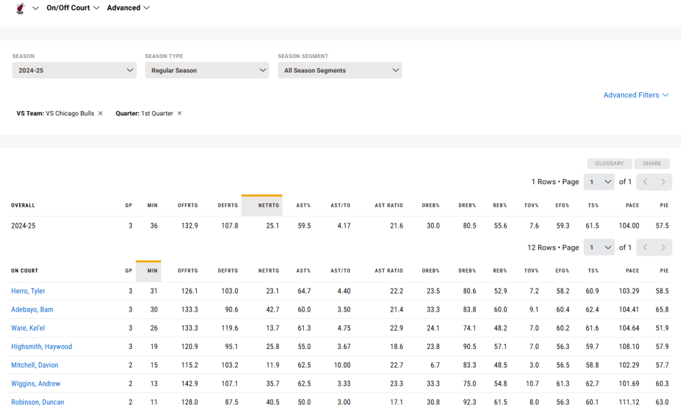Open Davion Mitchell's player link
This screenshot has height=407, width=681.
click(x=35, y=365)
